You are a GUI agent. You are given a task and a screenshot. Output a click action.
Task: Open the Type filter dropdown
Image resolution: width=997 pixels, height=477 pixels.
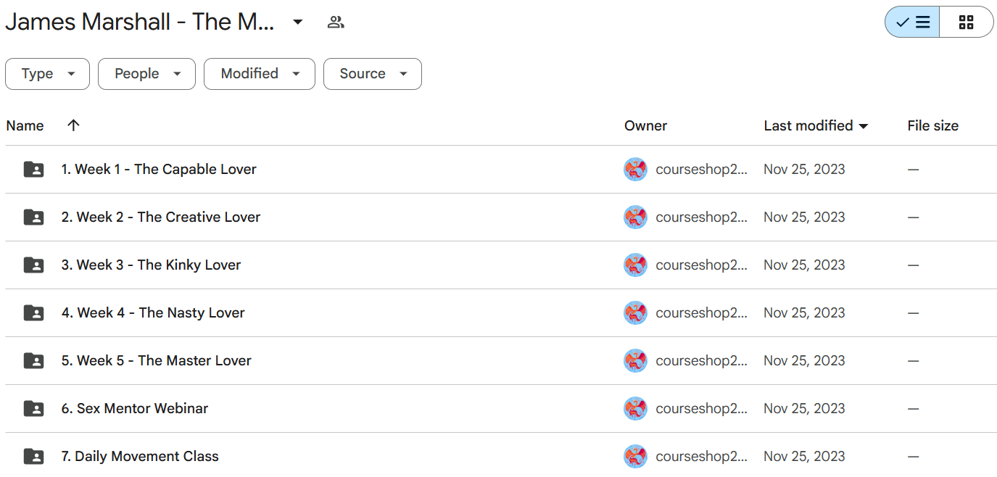pyautogui.click(x=47, y=74)
